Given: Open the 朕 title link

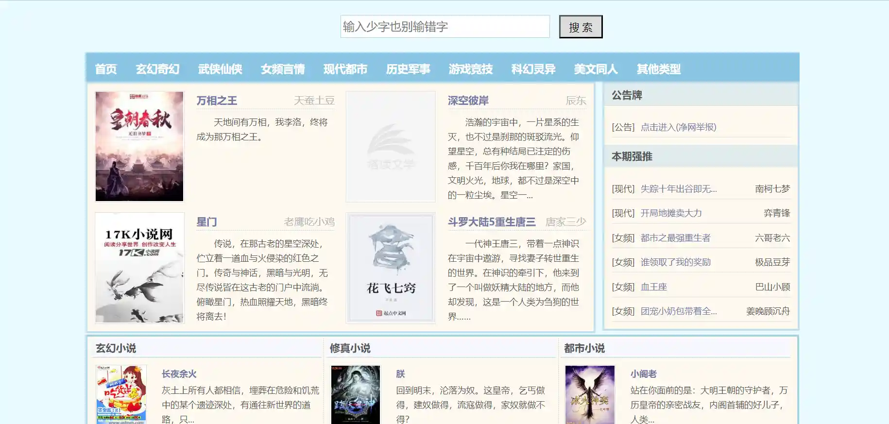Looking at the screenshot, I should 400,374.
